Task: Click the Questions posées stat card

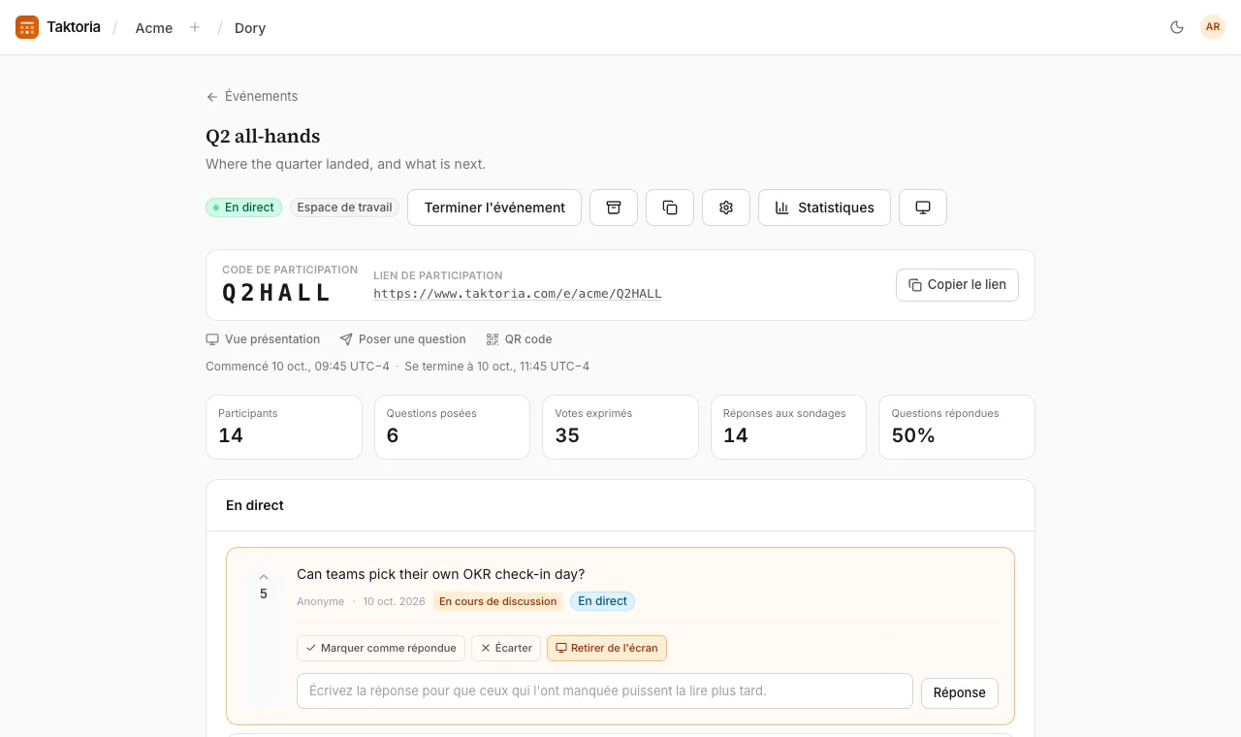Action: [452, 427]
